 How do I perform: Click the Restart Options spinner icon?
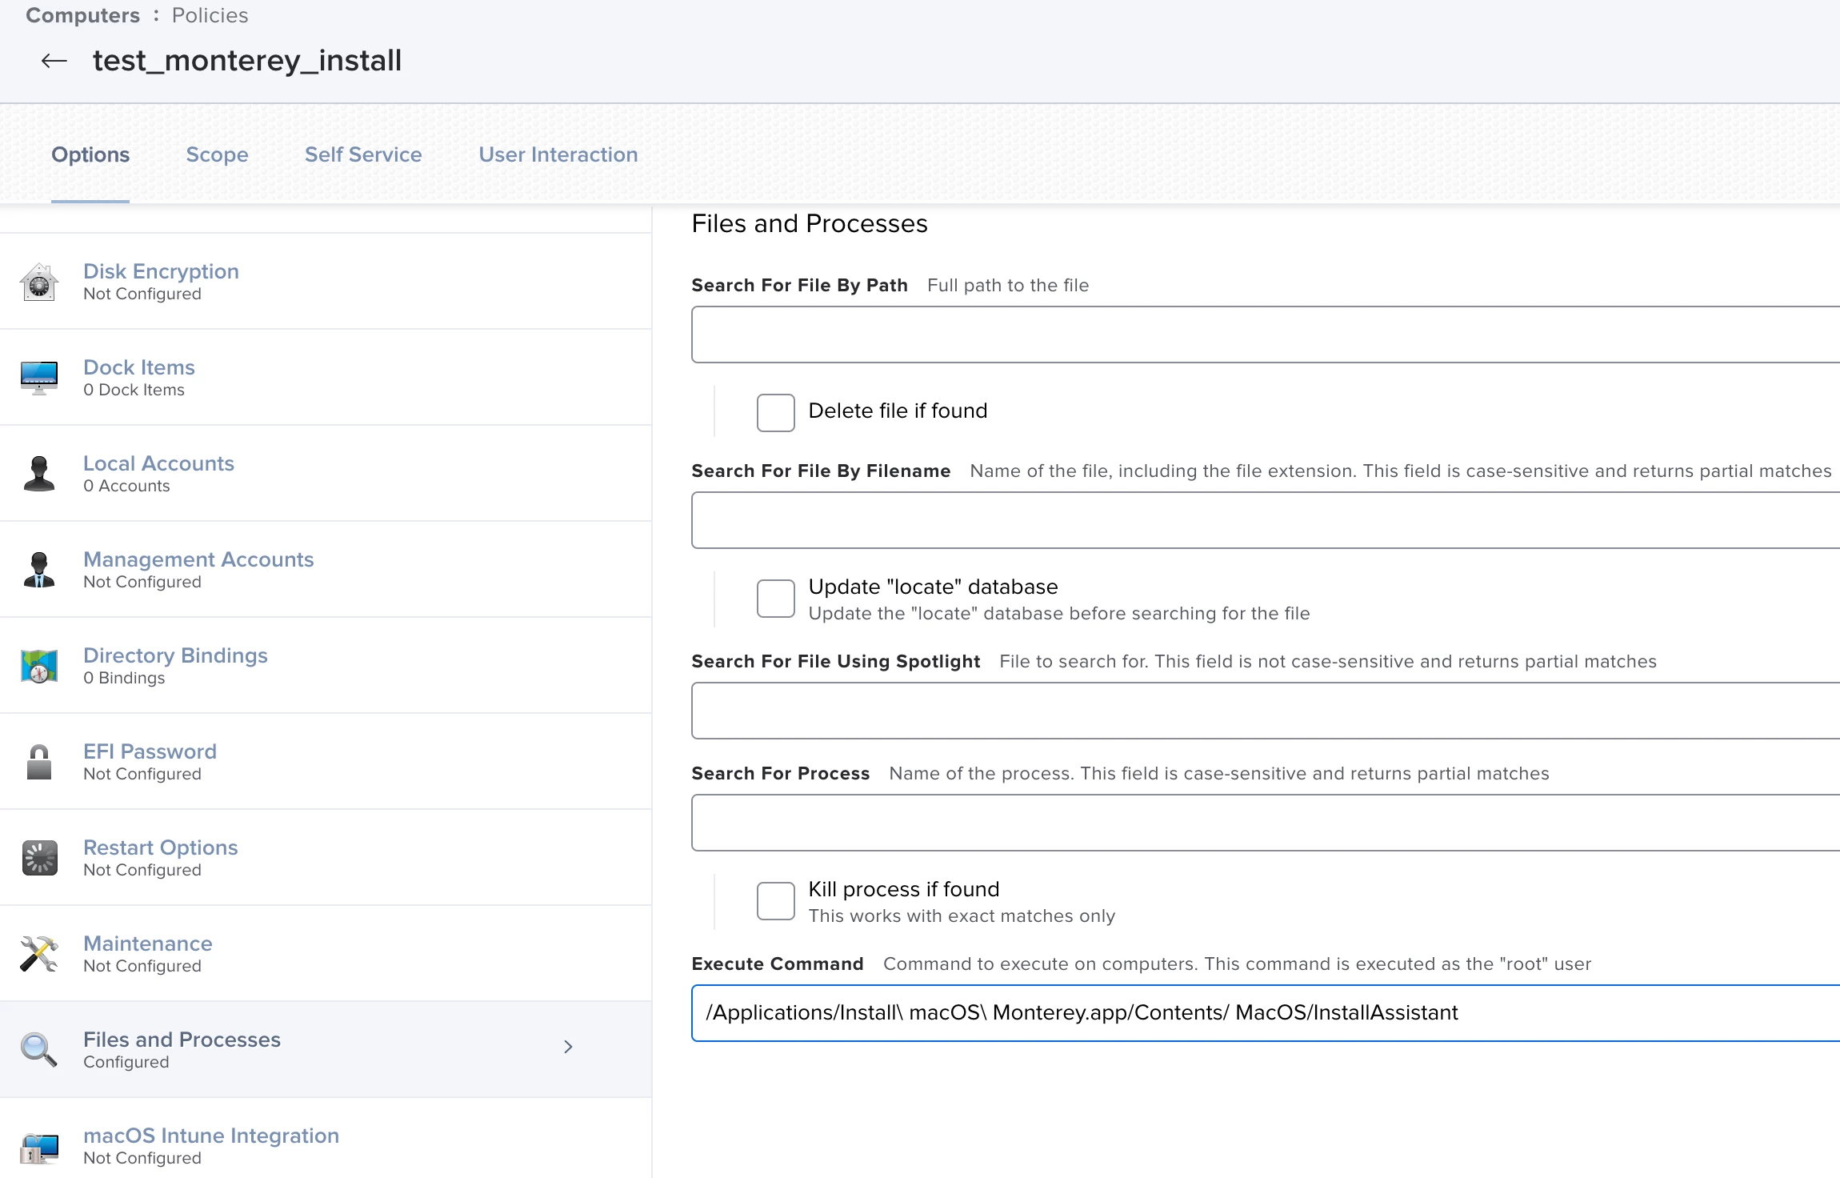(x=39, y=858)
